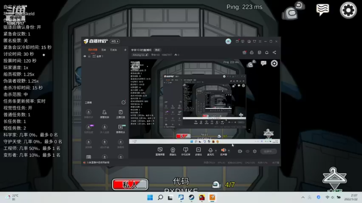The image size is (362, 203).
Task: Select the 全屏 1 source row
Action: tap(105, 56)
